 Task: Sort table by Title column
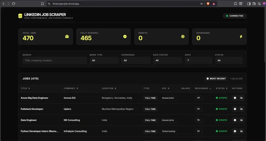(25, 88)
